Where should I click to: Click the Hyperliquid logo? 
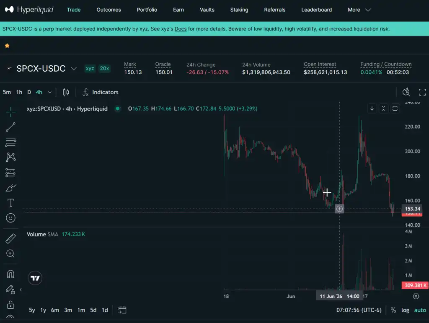pyautogui.click(x=29, y=10)
